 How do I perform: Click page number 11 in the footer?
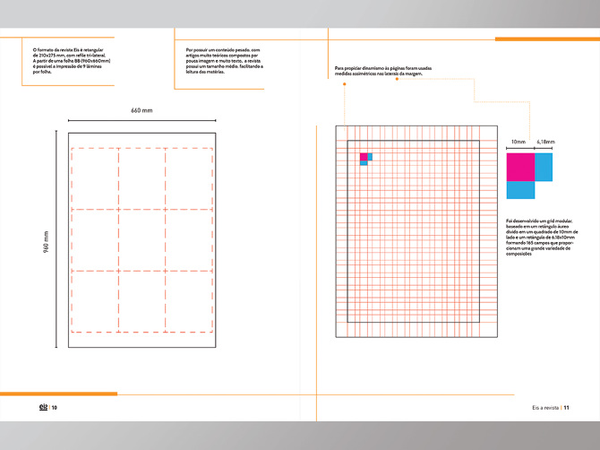coord(567,407)
